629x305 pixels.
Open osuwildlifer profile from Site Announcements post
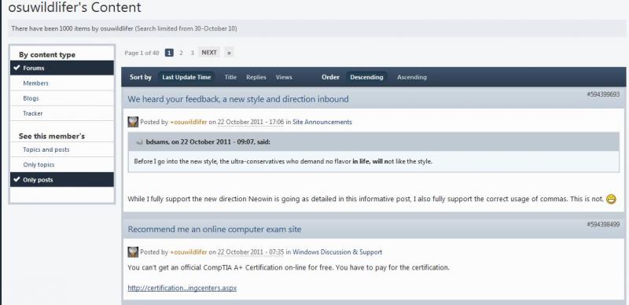pyautogui.click(x=189, y=122)
